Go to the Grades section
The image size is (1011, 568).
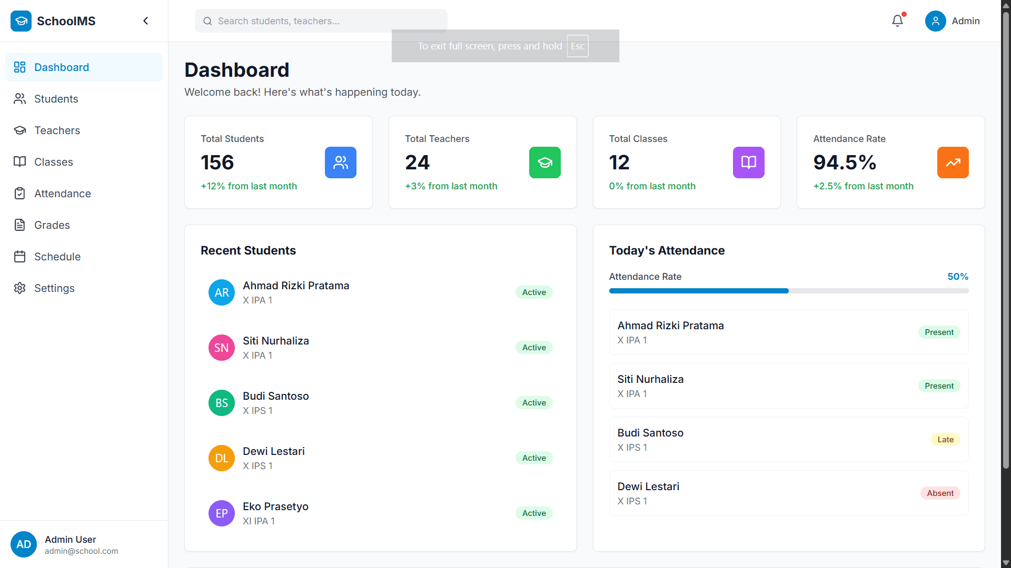click(52, 225)
